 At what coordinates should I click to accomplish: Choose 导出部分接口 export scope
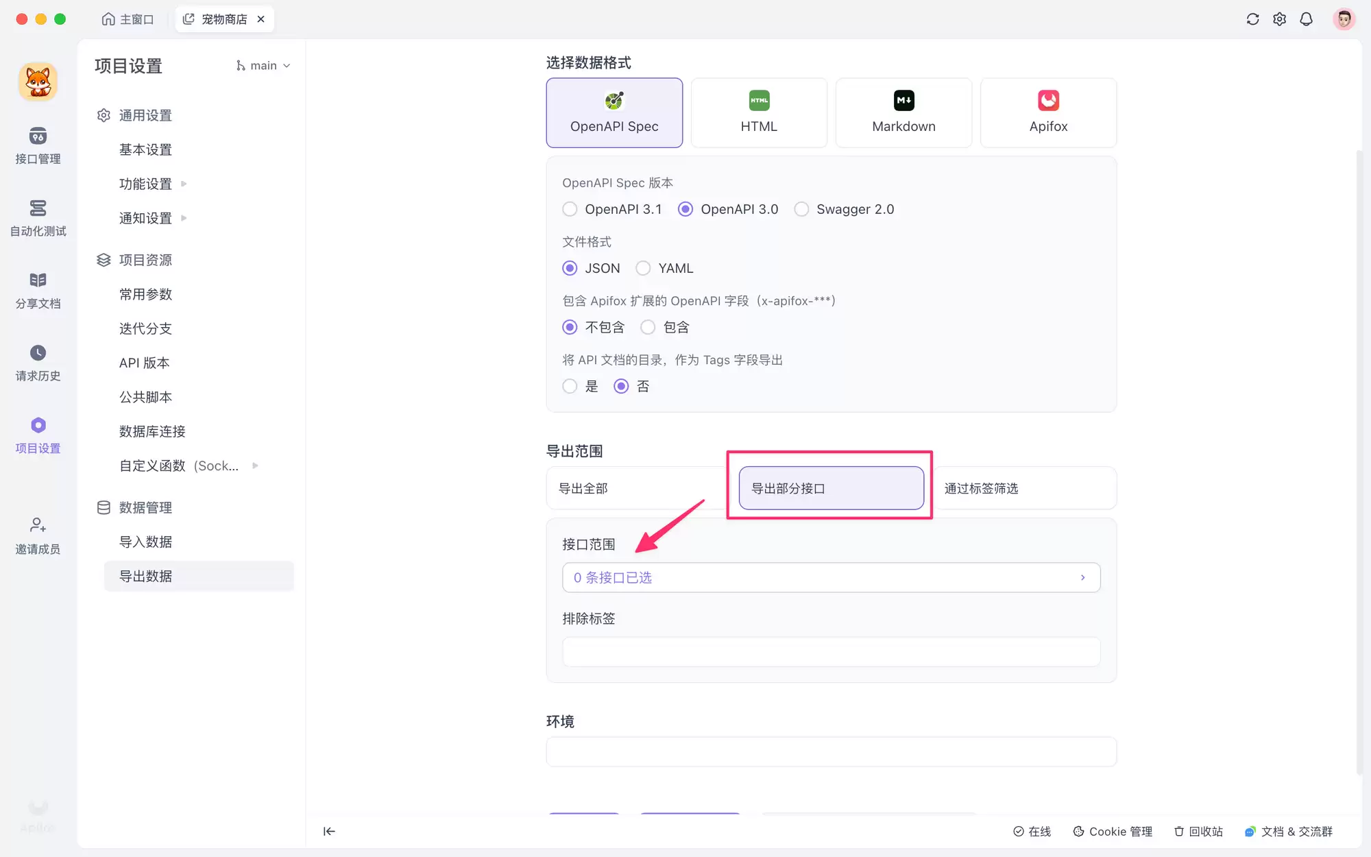831,488
